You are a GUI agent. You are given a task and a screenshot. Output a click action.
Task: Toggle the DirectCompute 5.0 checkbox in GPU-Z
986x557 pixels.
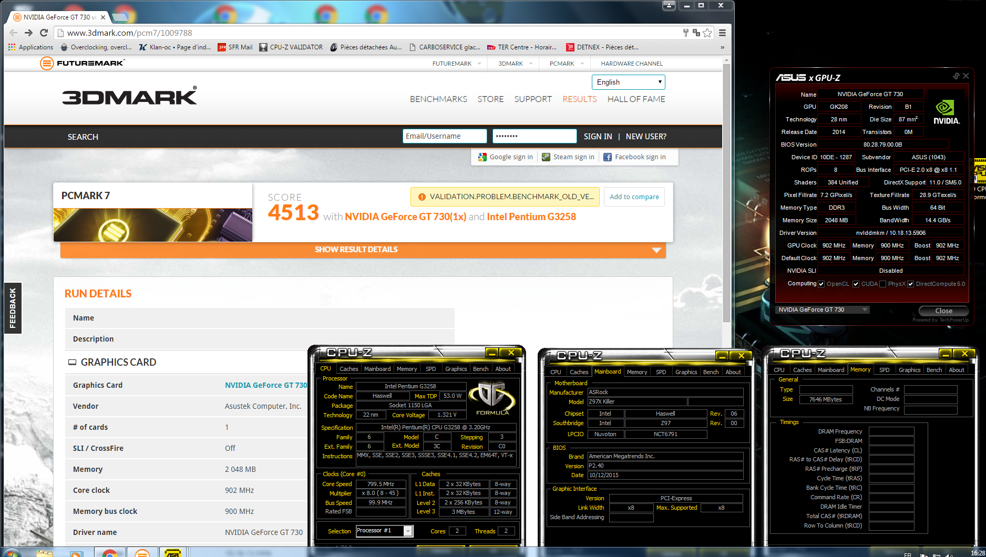click(911, 284)
